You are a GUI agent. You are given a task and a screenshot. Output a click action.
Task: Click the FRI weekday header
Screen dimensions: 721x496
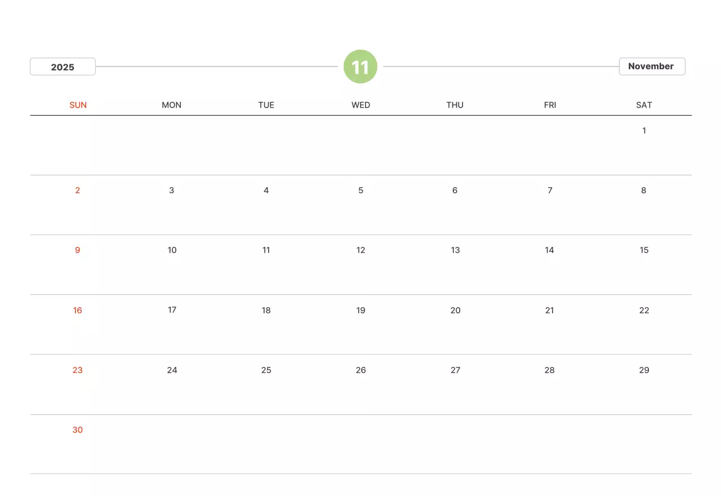point(550,105)
